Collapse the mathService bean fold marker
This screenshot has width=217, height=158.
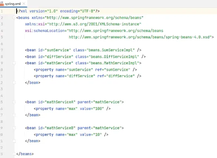pos(14,63)
